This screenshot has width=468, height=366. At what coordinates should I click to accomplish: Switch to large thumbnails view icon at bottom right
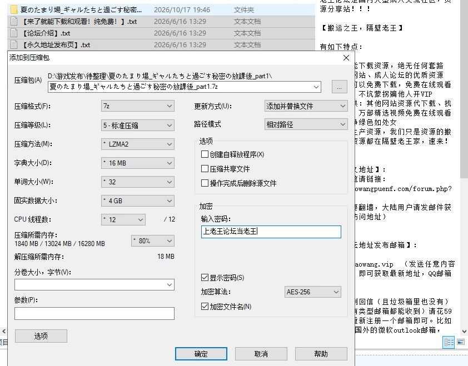coord(461,342)
